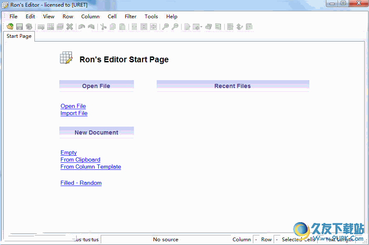Click the Column label in status bar
The height and width of the screenshot is (245, 369).
coord(242,240)
